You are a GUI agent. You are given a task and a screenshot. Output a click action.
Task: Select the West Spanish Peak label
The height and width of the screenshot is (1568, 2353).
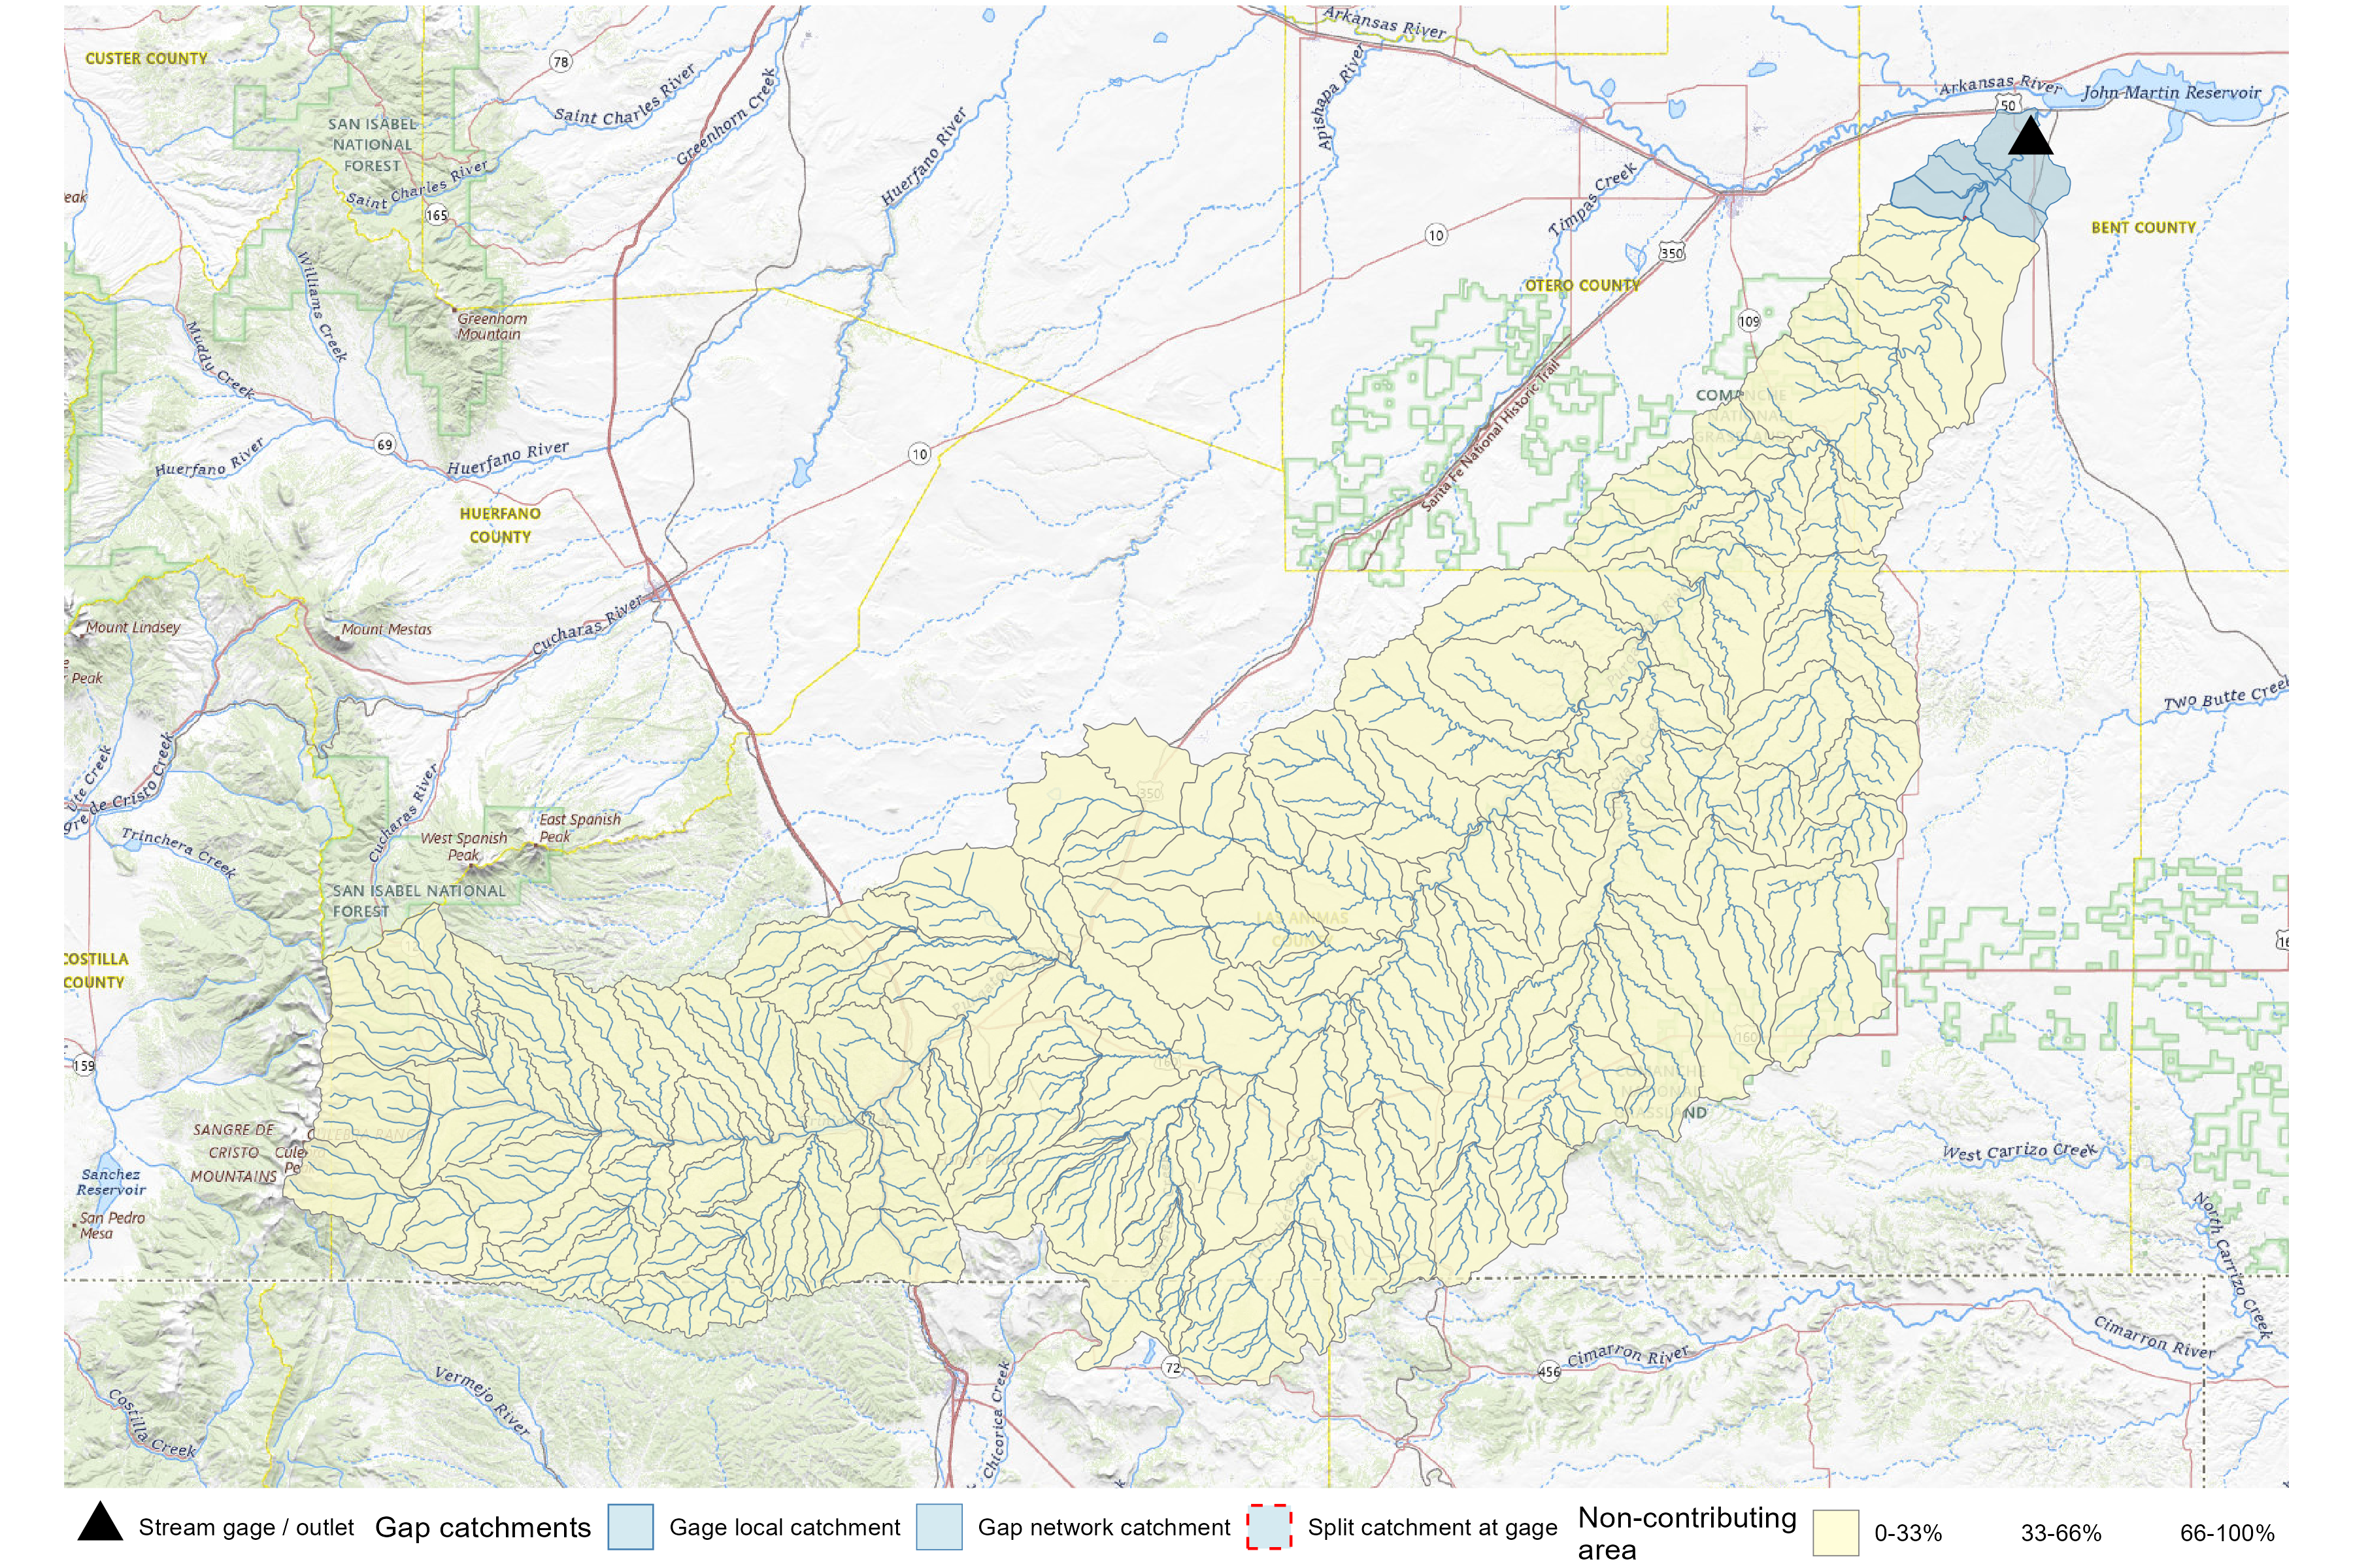[x=463, y=846]
